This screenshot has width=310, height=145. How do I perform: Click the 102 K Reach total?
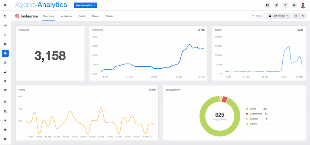click(300, 30)
